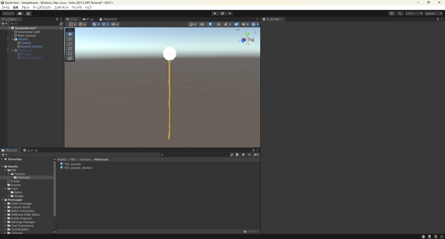
Task: Switch to the ゲーム (Game) tab
Action: 88,19
